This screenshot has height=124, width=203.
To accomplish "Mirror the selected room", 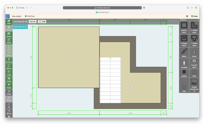I will pyautogui.click(x=9, y=67).
